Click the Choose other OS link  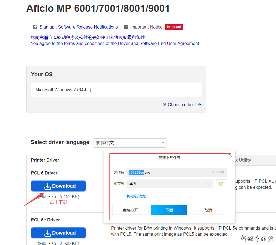(x=185, y=105)
